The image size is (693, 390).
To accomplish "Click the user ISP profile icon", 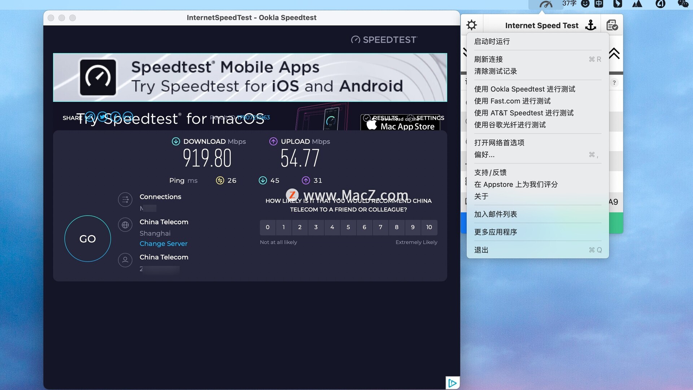I will [x=125, y=260].
